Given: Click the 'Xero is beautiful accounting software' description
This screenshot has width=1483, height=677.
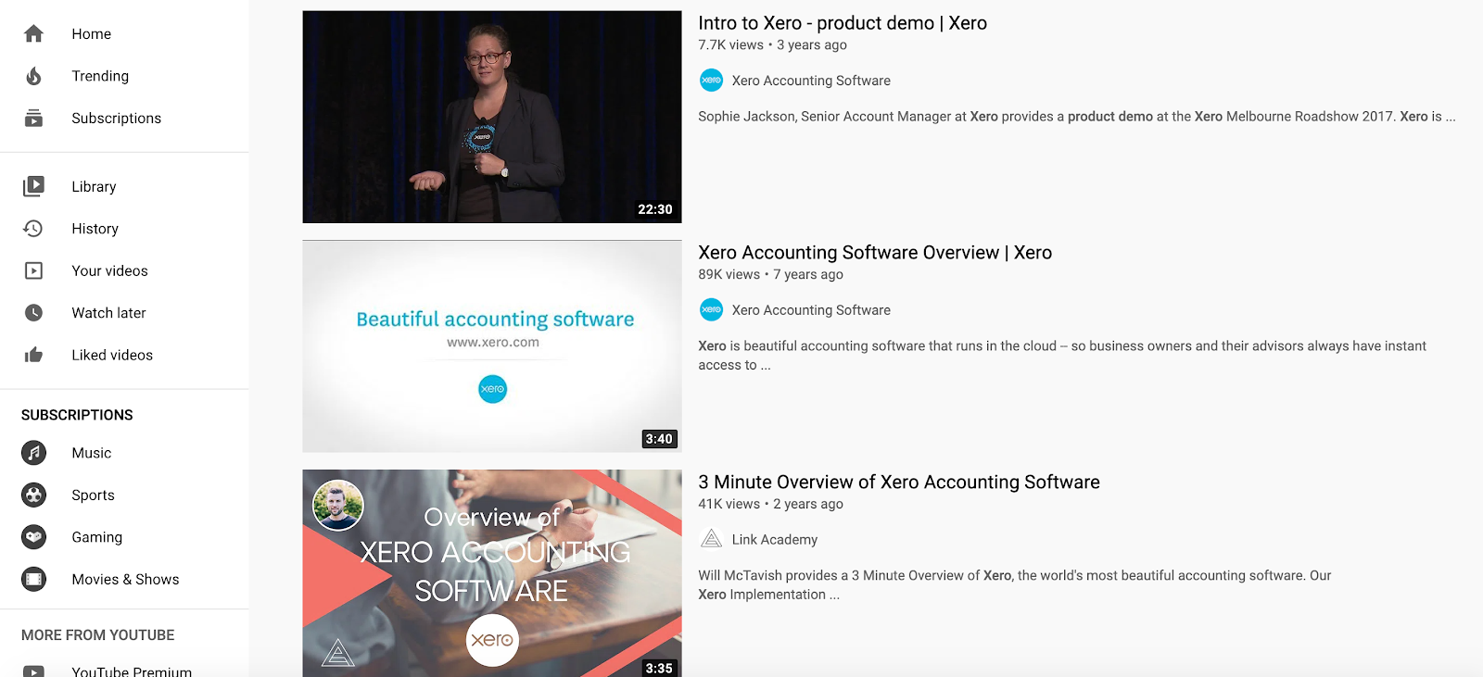Looking at the screenshot, I should (1062, 356).
